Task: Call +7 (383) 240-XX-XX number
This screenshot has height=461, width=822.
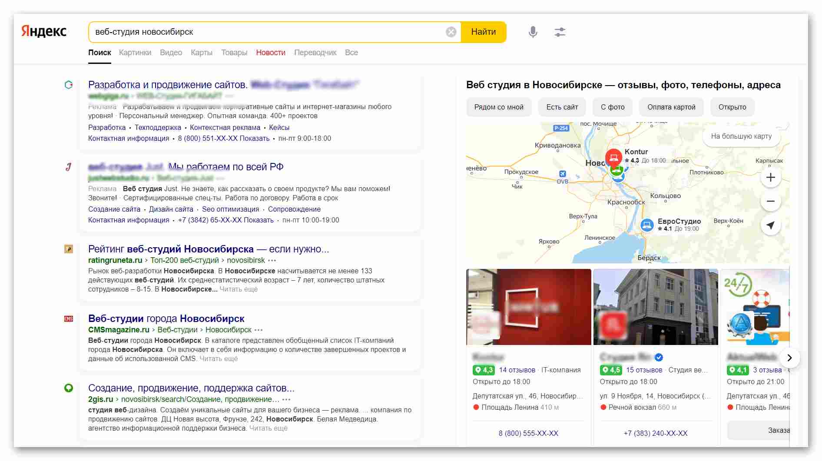Action: tap(656, 433)
